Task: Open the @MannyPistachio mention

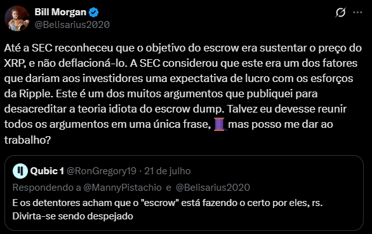Action: pos(123,188)
